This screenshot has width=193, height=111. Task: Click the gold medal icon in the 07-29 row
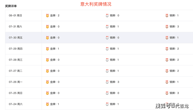(47, 49)
